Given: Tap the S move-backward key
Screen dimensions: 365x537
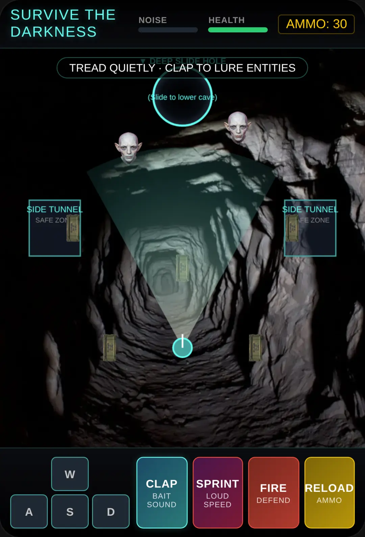Looking at the screenshot, I should pos(70,511).
